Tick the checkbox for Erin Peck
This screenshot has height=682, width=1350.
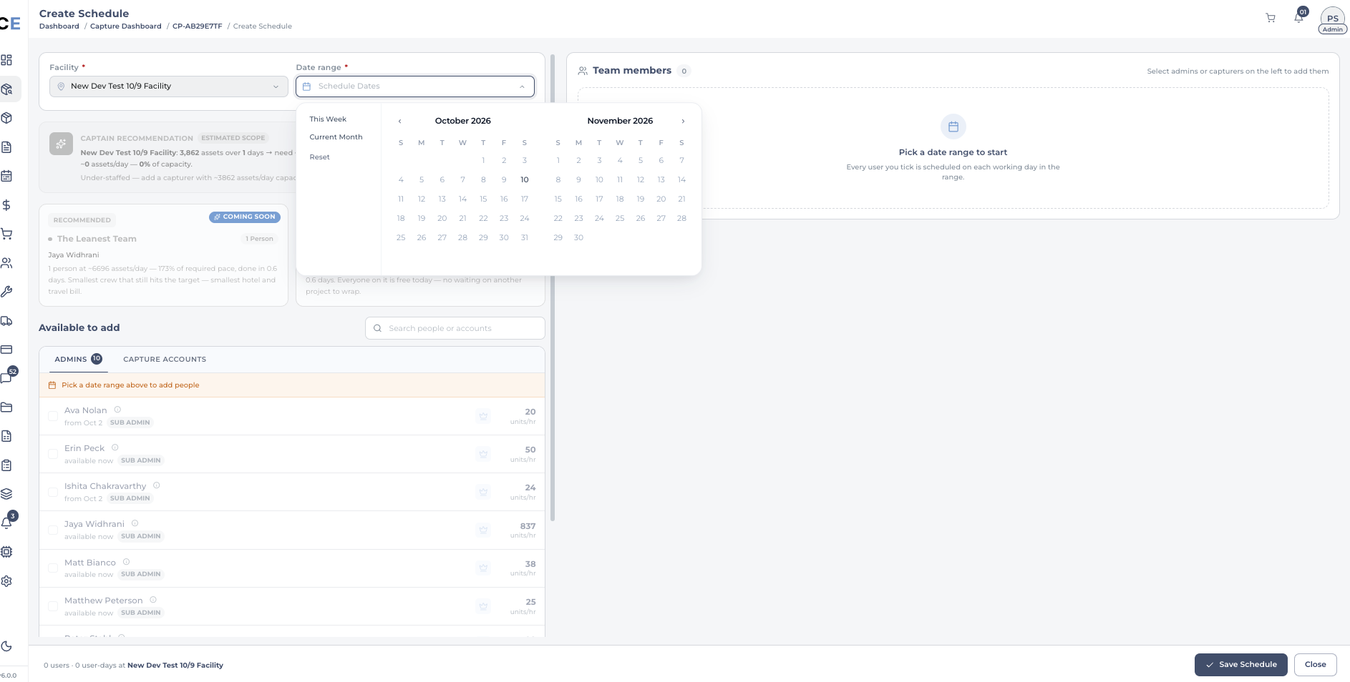53,454
